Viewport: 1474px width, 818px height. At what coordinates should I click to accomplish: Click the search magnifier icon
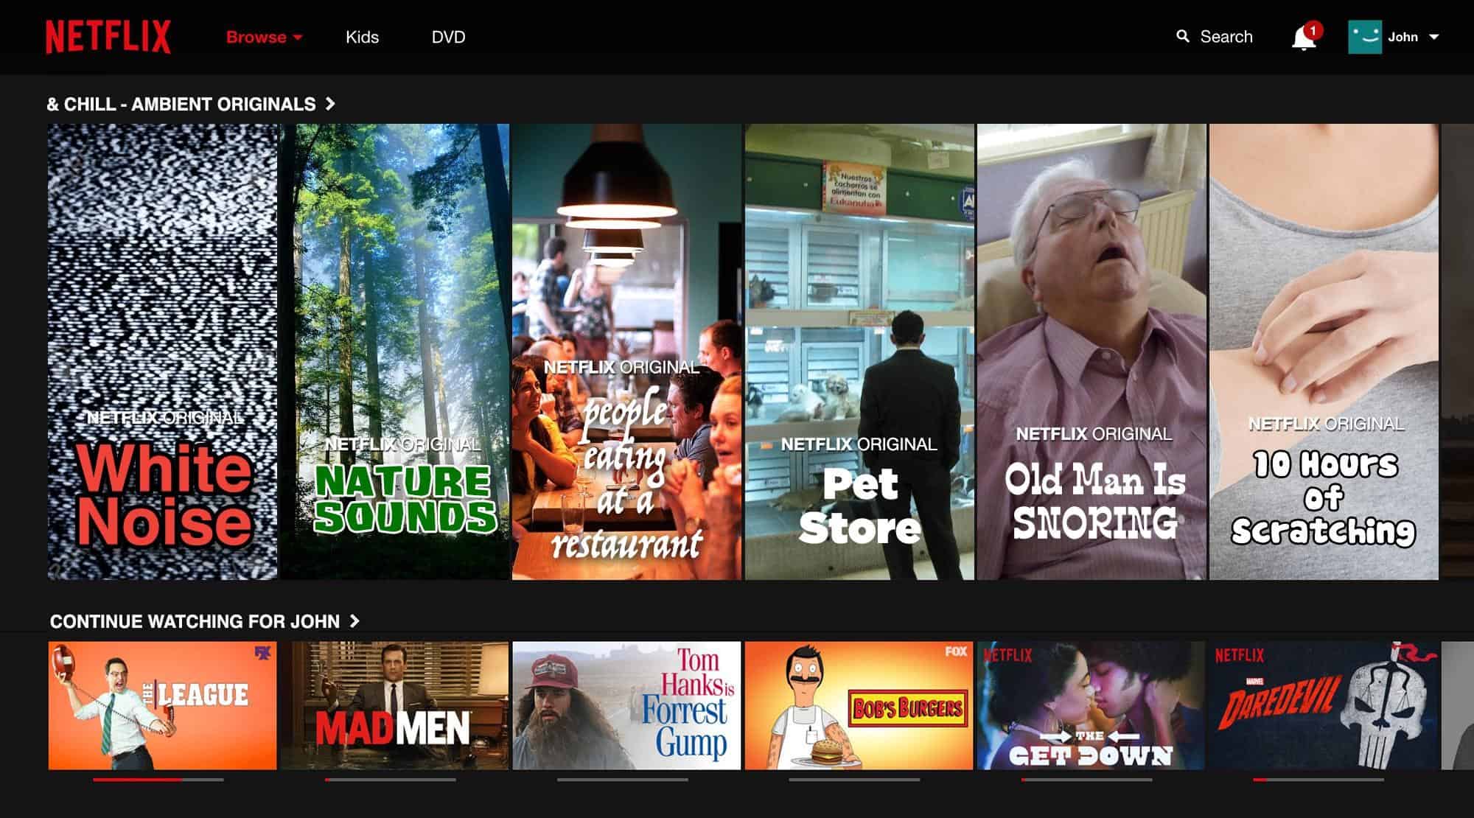[x=1183, y=36]
